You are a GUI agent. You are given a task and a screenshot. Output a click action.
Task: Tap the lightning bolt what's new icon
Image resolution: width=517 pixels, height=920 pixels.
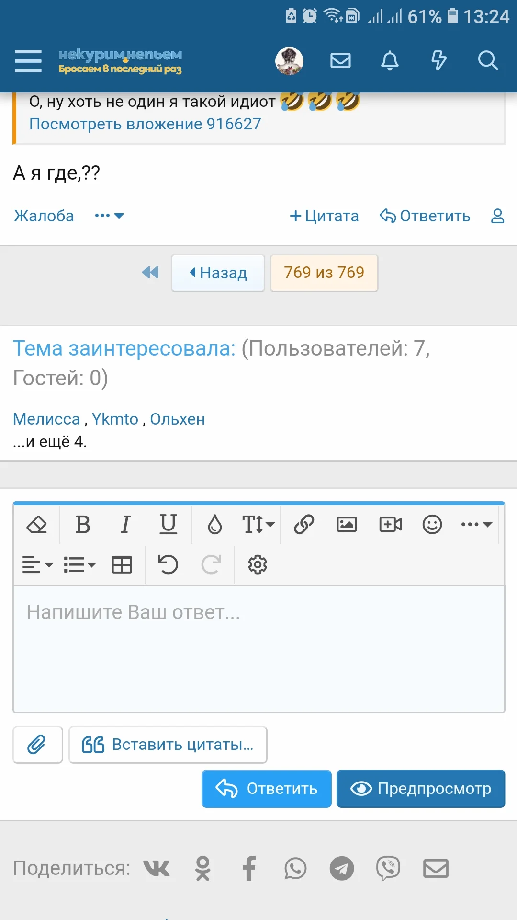click(x=438, y=61)
